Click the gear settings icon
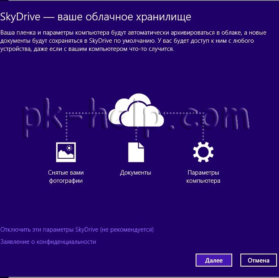Viewport: 279px width, 278px height. tap(203, 152)
